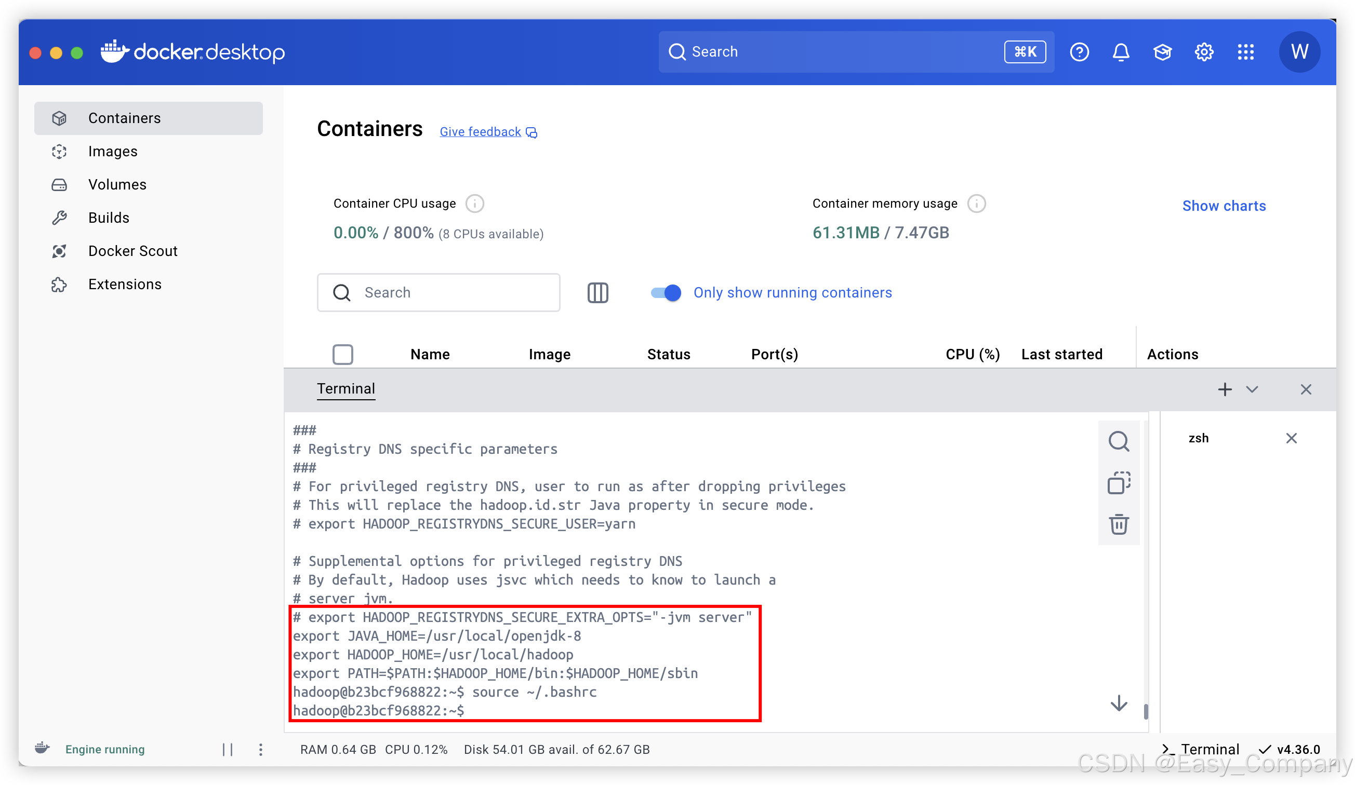Sort by Image column header
Viewport: 1355px width, 785px height.
point(549,354)
